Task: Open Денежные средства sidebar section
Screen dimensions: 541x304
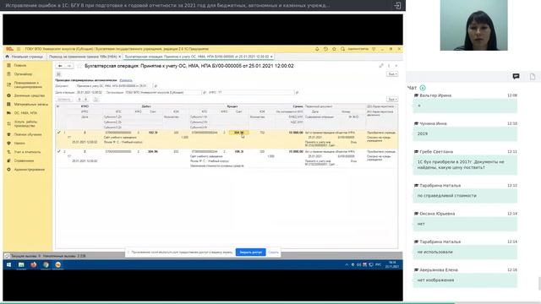Action: click(x=30, y=95)
